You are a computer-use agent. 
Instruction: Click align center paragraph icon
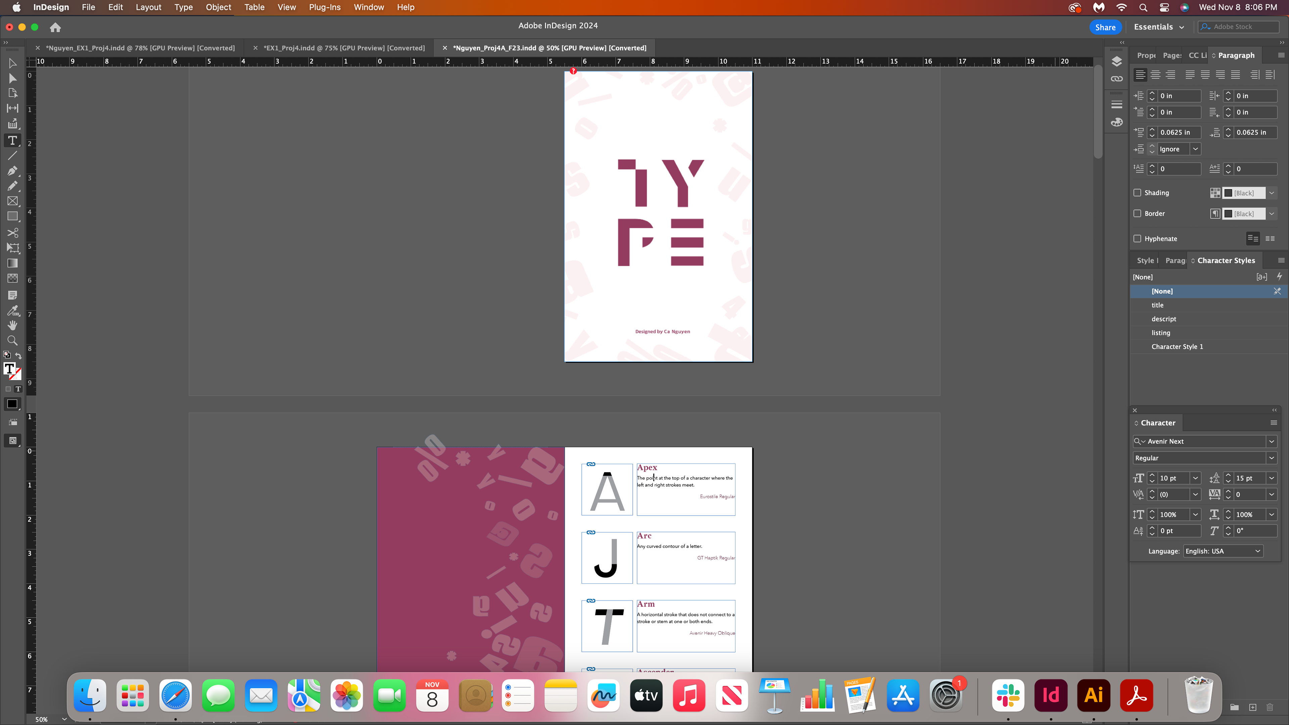click(1155, 75)
